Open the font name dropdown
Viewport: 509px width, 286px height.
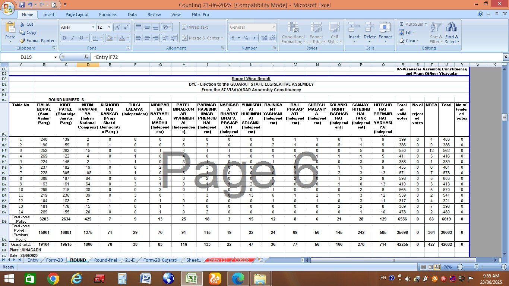pos(93,27)
